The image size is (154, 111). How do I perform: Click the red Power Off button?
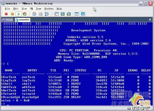coord(6,14)
